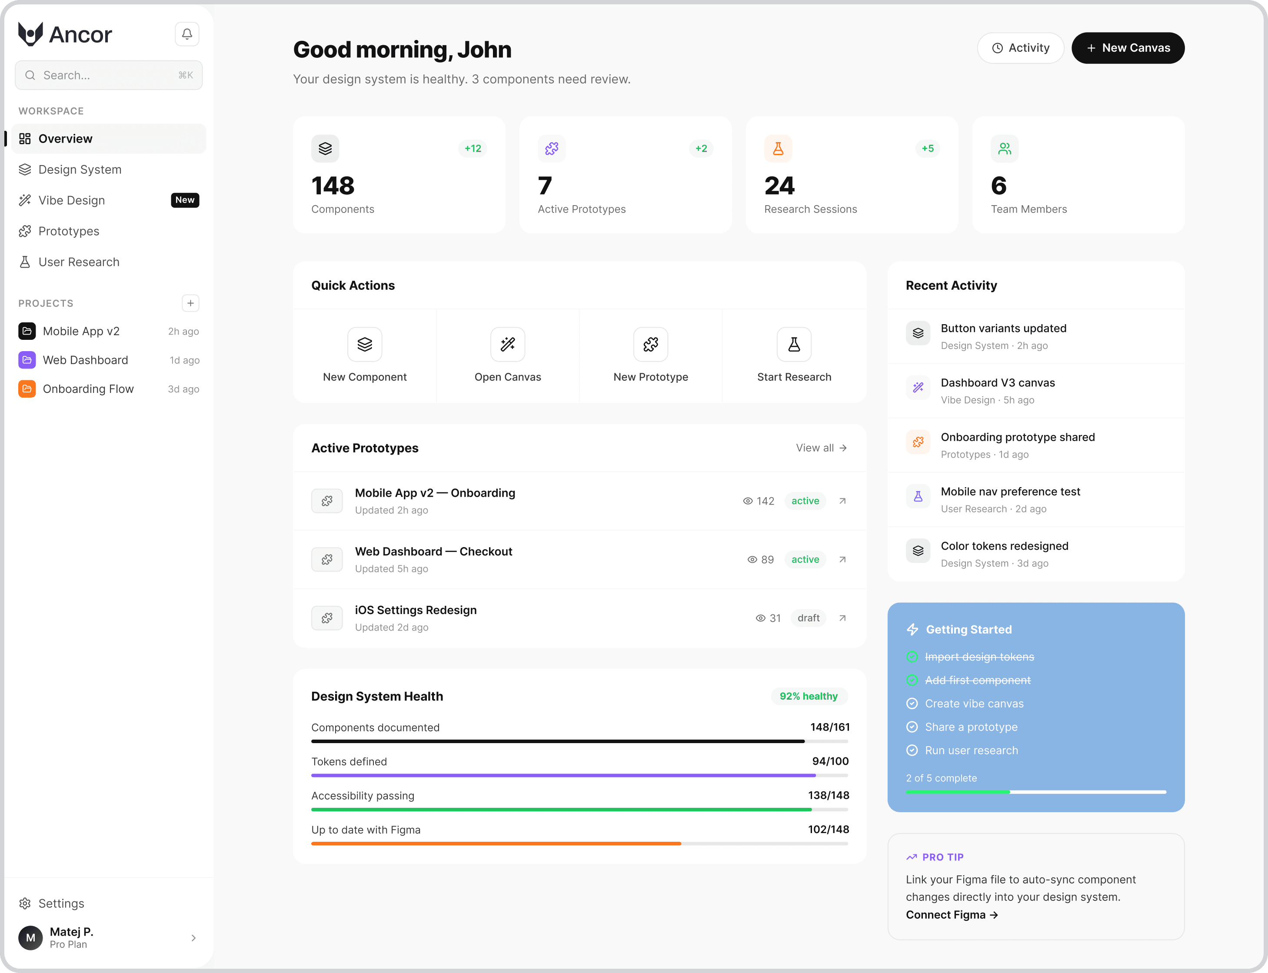This screenshot has height=973, width=1268.
Task: Check off Create vibe canvas task
Action: (912, 703)
